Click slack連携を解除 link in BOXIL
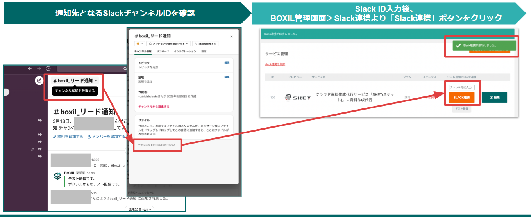531x217 pixels. 275,64
